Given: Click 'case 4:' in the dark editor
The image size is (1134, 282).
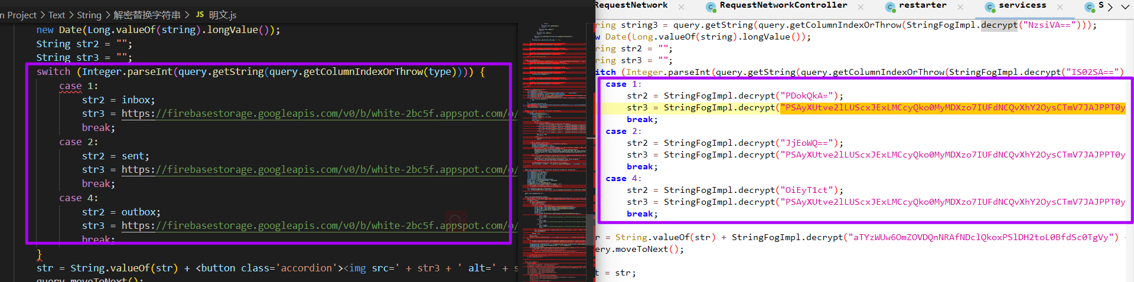Looking at the screenshot, I should click(x=79, y=198).
